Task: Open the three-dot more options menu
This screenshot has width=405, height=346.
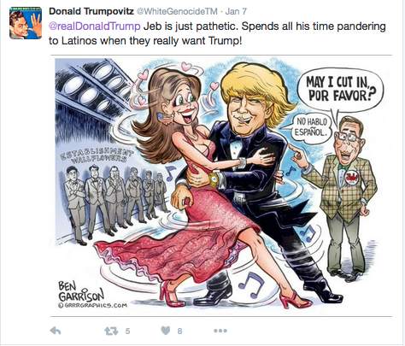Action: point(220,331)
